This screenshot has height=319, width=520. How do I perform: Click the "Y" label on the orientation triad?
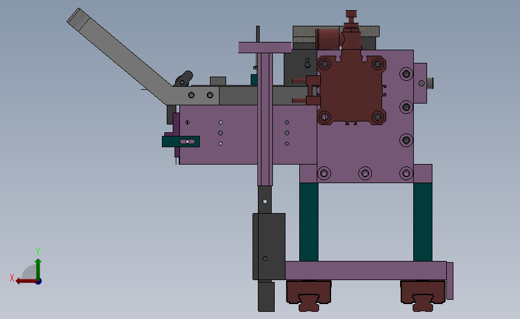click(37, 252)
